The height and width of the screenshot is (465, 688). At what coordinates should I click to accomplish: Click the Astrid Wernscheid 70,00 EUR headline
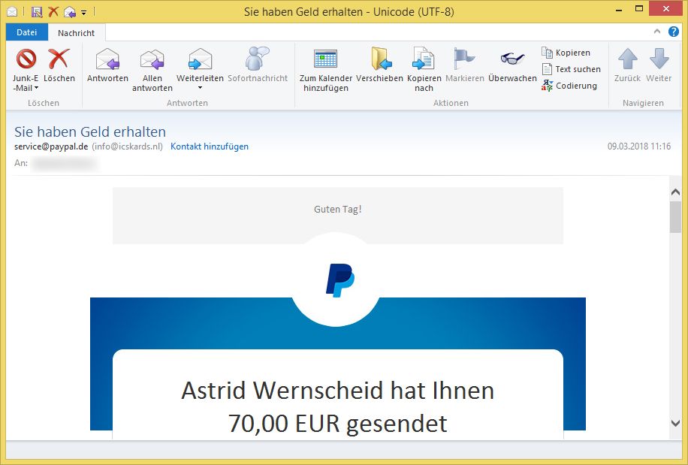click(x=337, y=406)
